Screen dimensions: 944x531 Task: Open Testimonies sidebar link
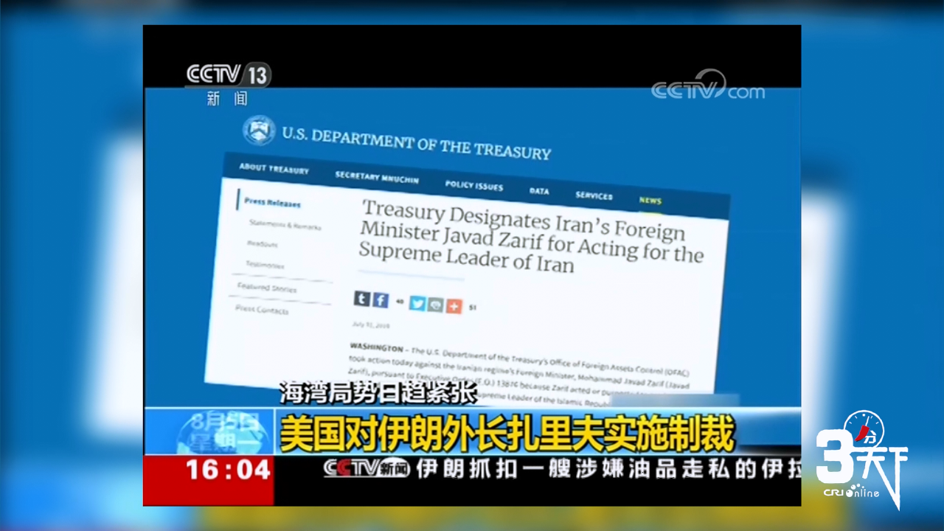click(x=265, y=264)
